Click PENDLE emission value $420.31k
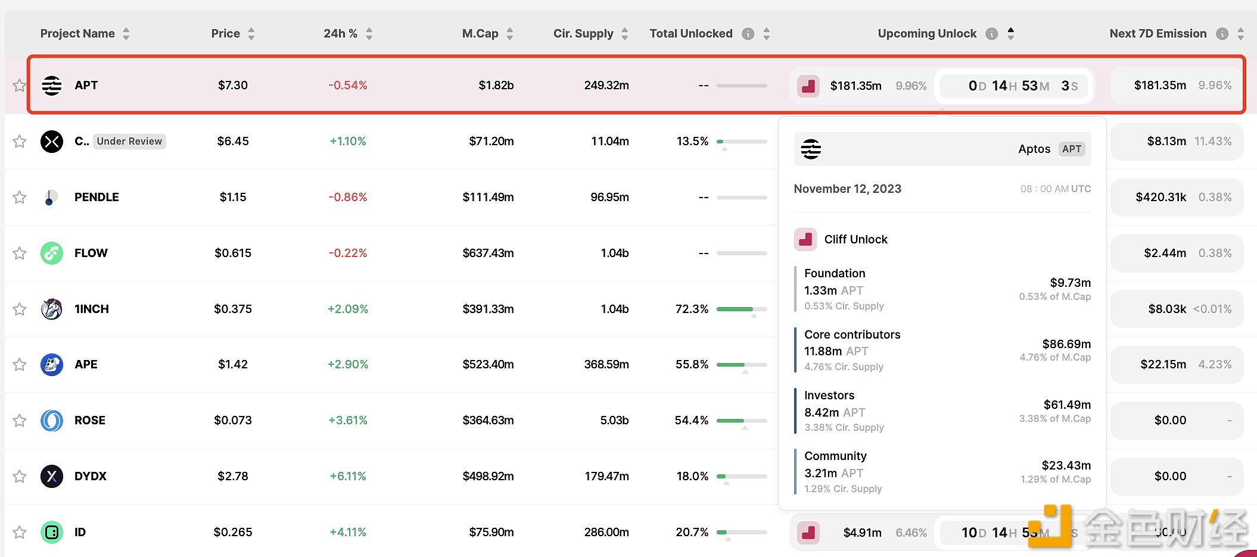 click(x=1161, y=198)
